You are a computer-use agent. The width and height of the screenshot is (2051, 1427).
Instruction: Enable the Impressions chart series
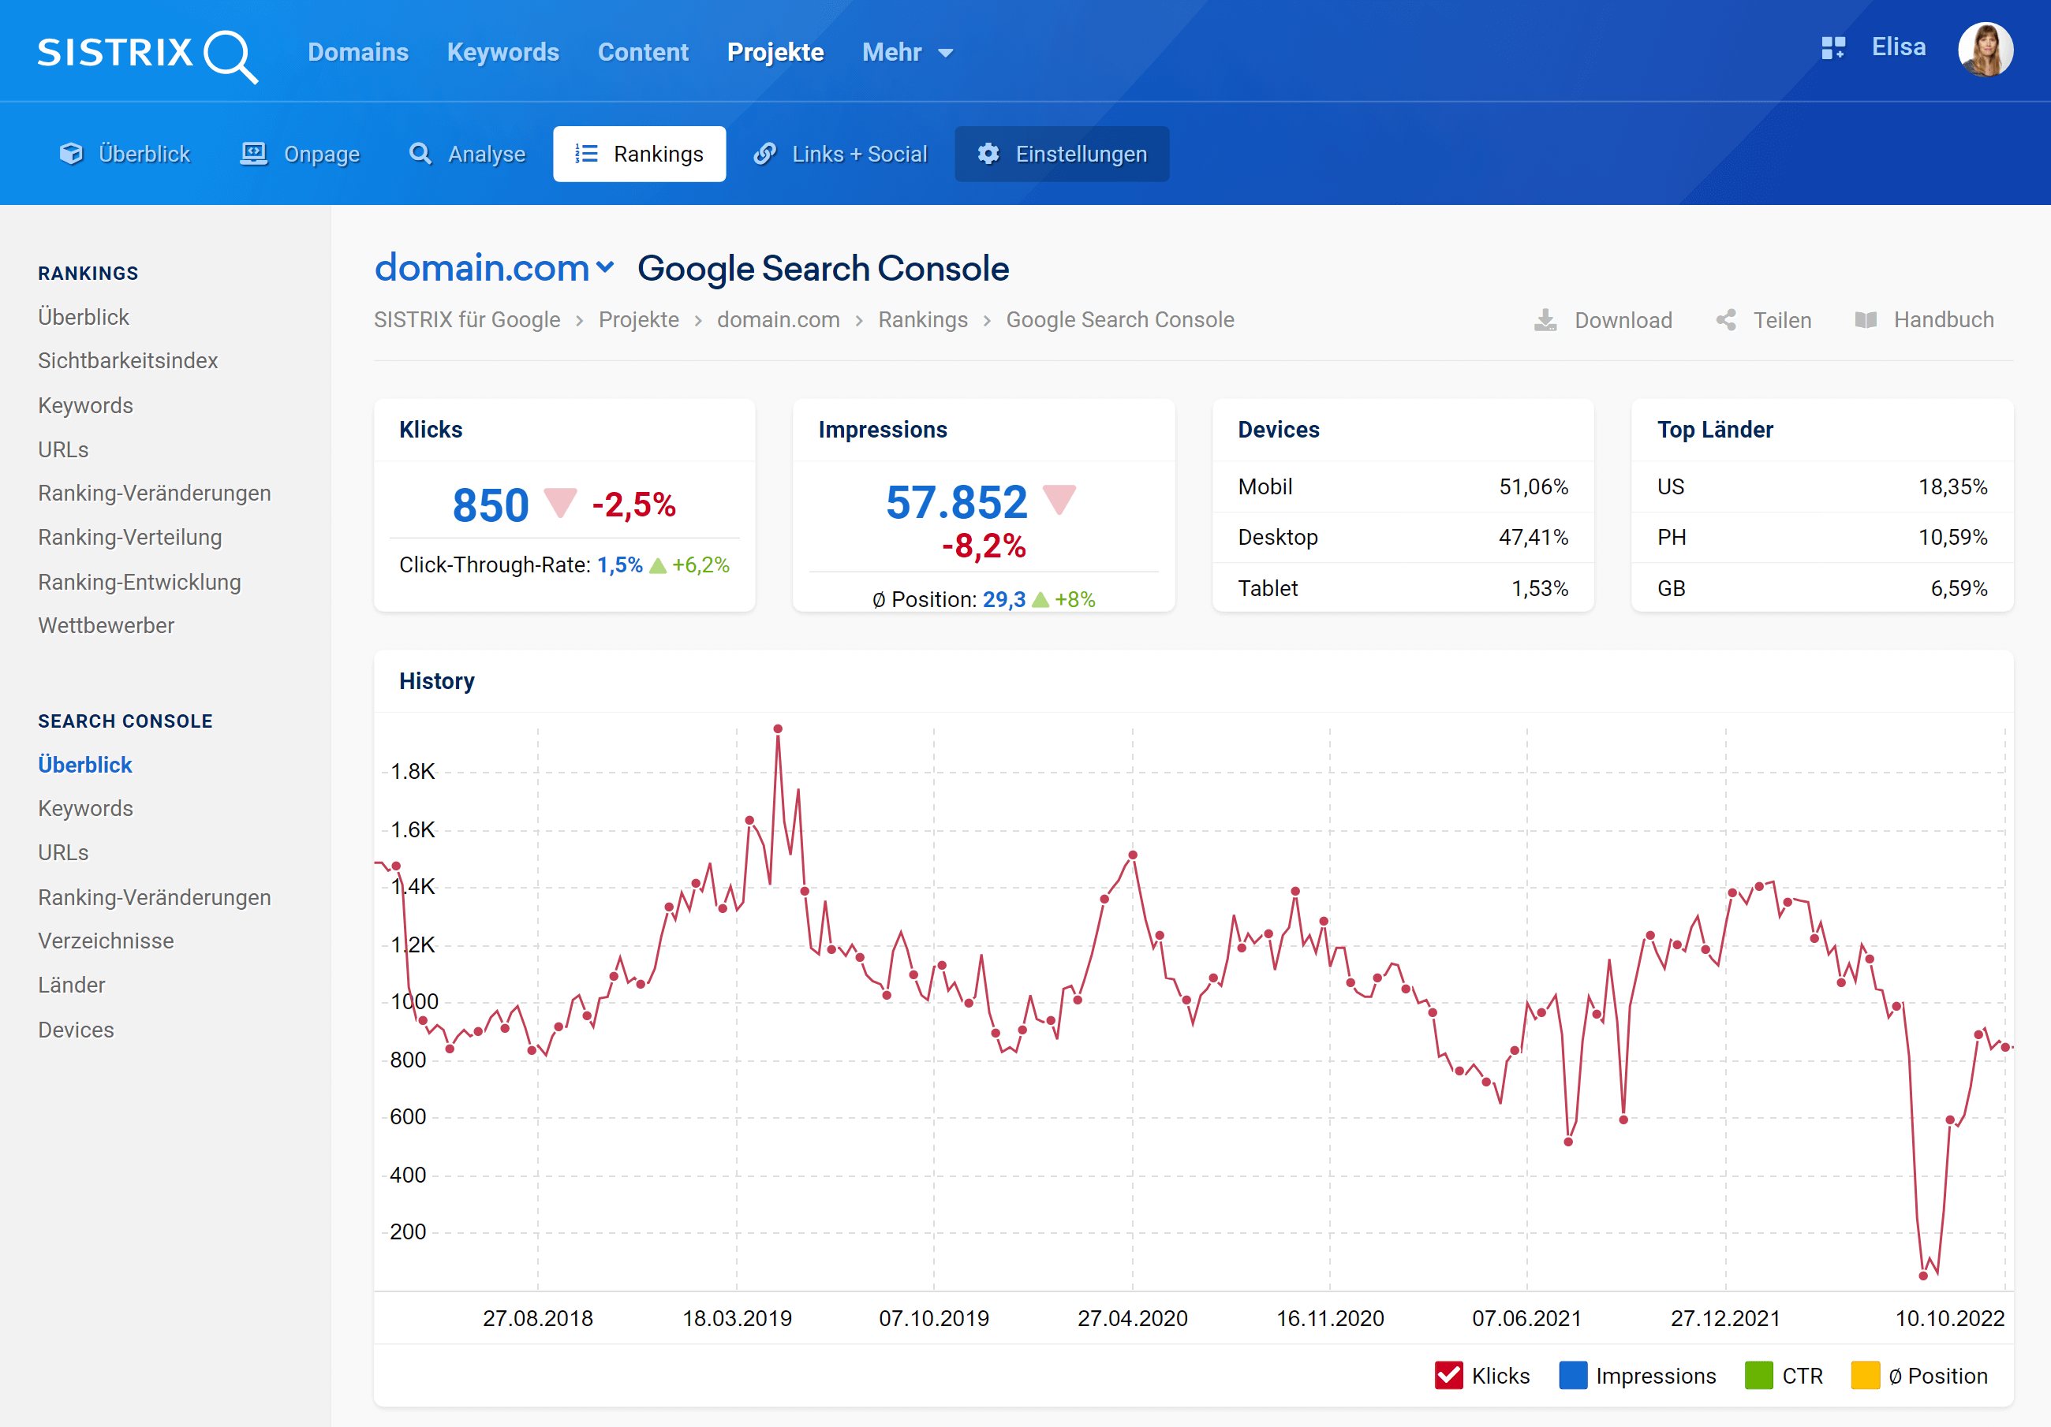pyautogui.click(x=1572, y=1375)
